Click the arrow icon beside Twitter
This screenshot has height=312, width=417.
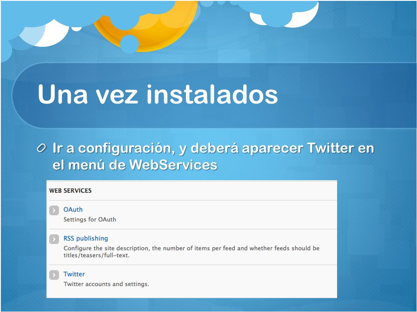[54, 275]
